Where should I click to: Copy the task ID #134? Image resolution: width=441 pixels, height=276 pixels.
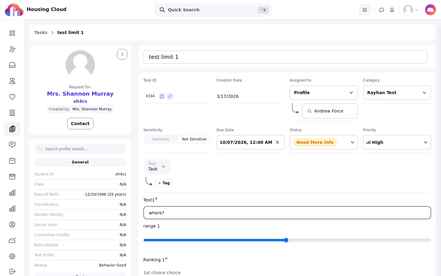162,96
